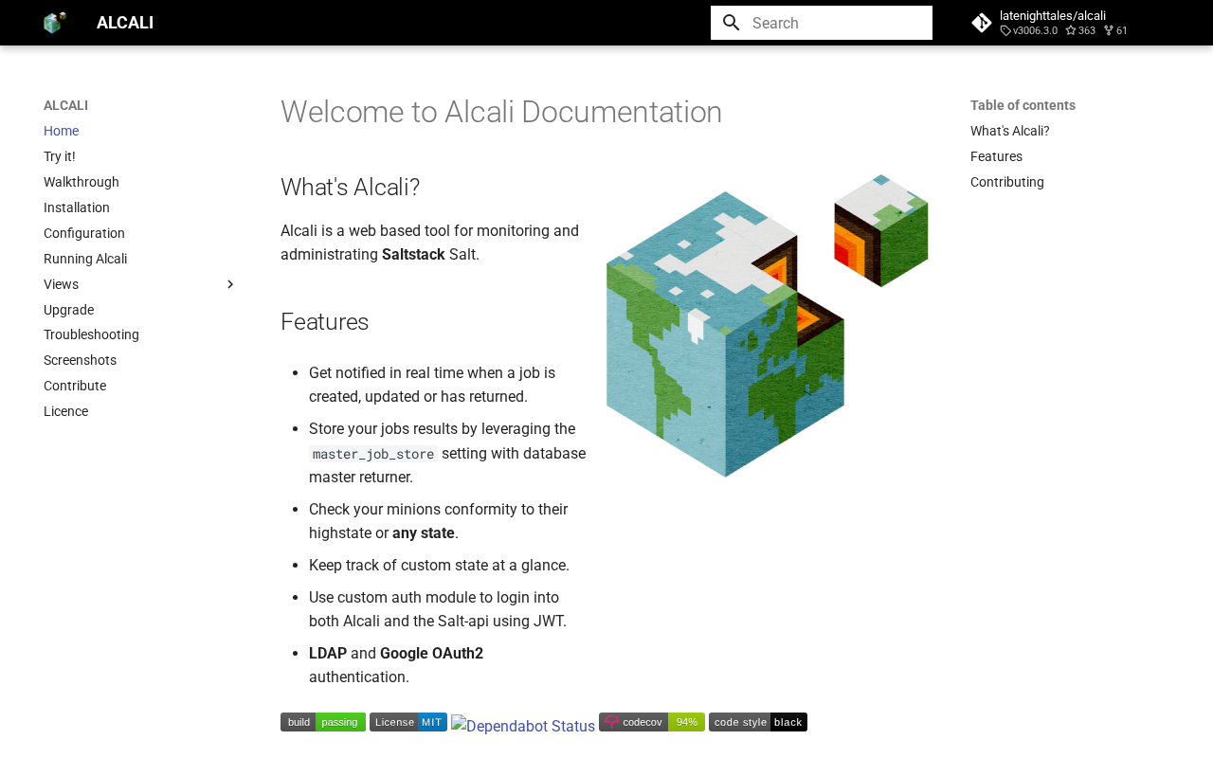Viewport: 1213px width, 758px height.
Task: Click the Table of contents label
Action: coord(1023,105)
